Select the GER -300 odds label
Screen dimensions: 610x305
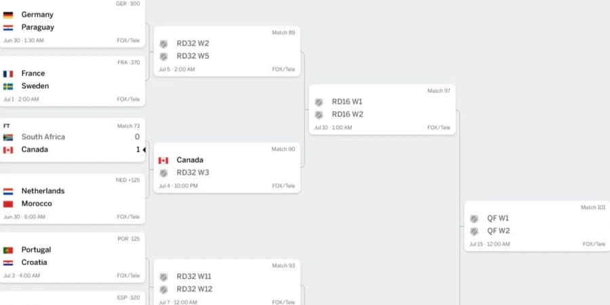tap(127, 4)
